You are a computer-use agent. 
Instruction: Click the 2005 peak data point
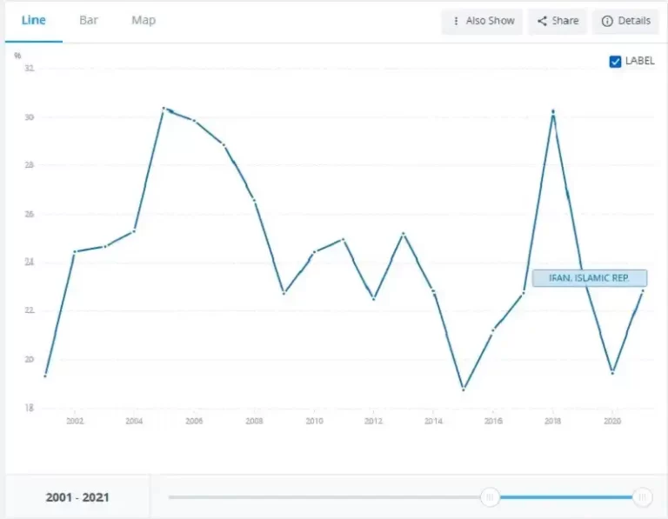coord(164,109)
